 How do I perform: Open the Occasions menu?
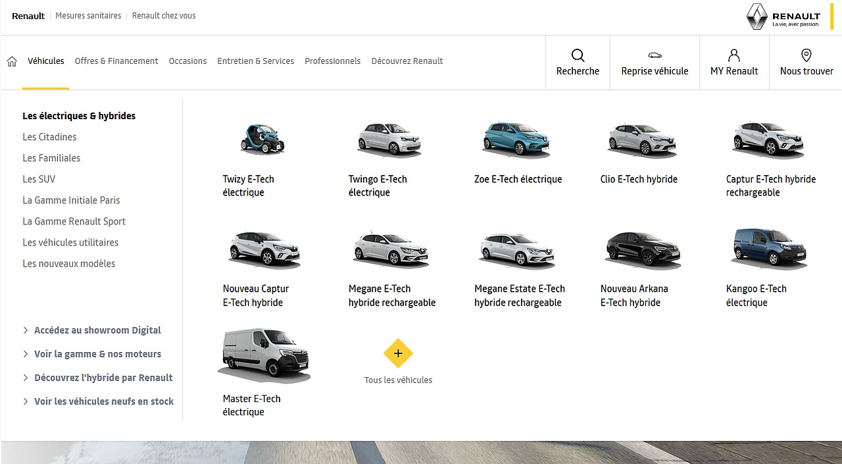[187, 61]
